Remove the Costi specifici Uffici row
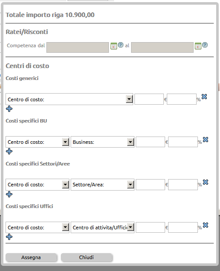Screen dimensions: 220x271 tap(206, 225)
